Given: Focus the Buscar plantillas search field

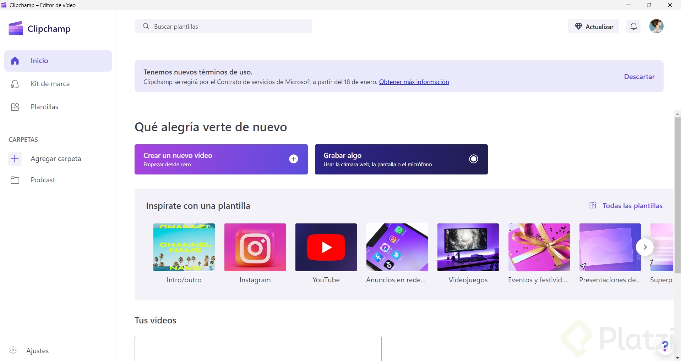Looking at the screenshot, I should pyautogui.click(x=223, y=27).
